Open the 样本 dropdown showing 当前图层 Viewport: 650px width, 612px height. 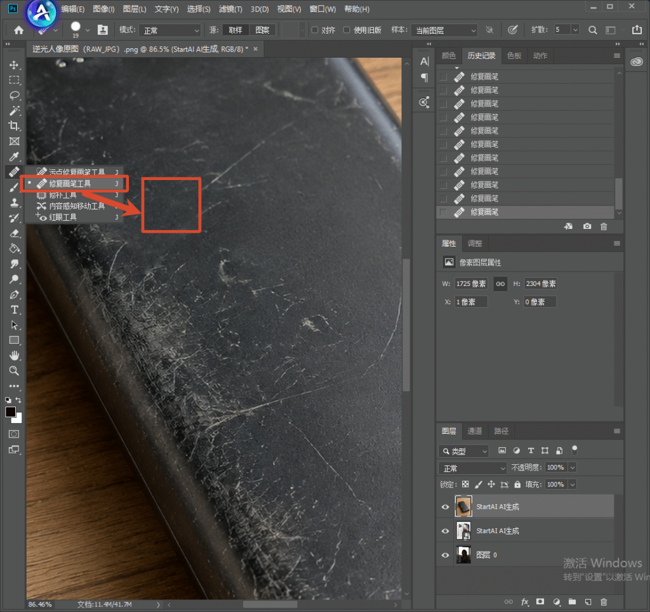(444, 30)
